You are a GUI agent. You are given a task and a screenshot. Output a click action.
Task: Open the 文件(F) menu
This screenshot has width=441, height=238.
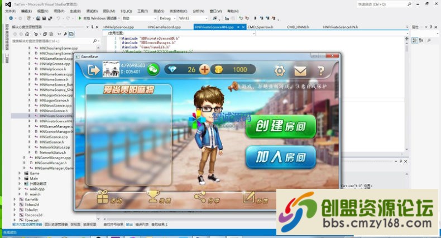click(x=11, y=11)
